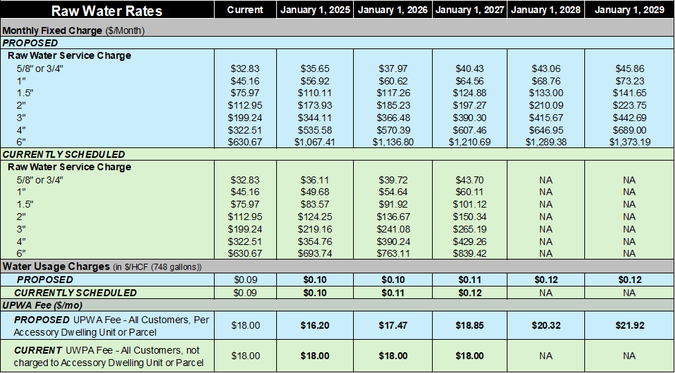Click the $839.42 currently scheduled cell
This screenshot has width=675, height=373.
[x=469, y=254]
